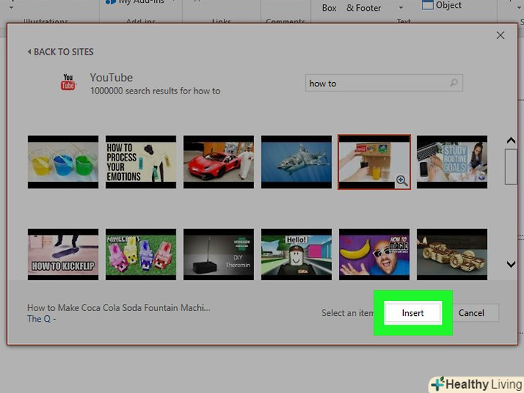524x393 pixels.
Task: Close the video search dialog
Action: [x=500, y=35]
